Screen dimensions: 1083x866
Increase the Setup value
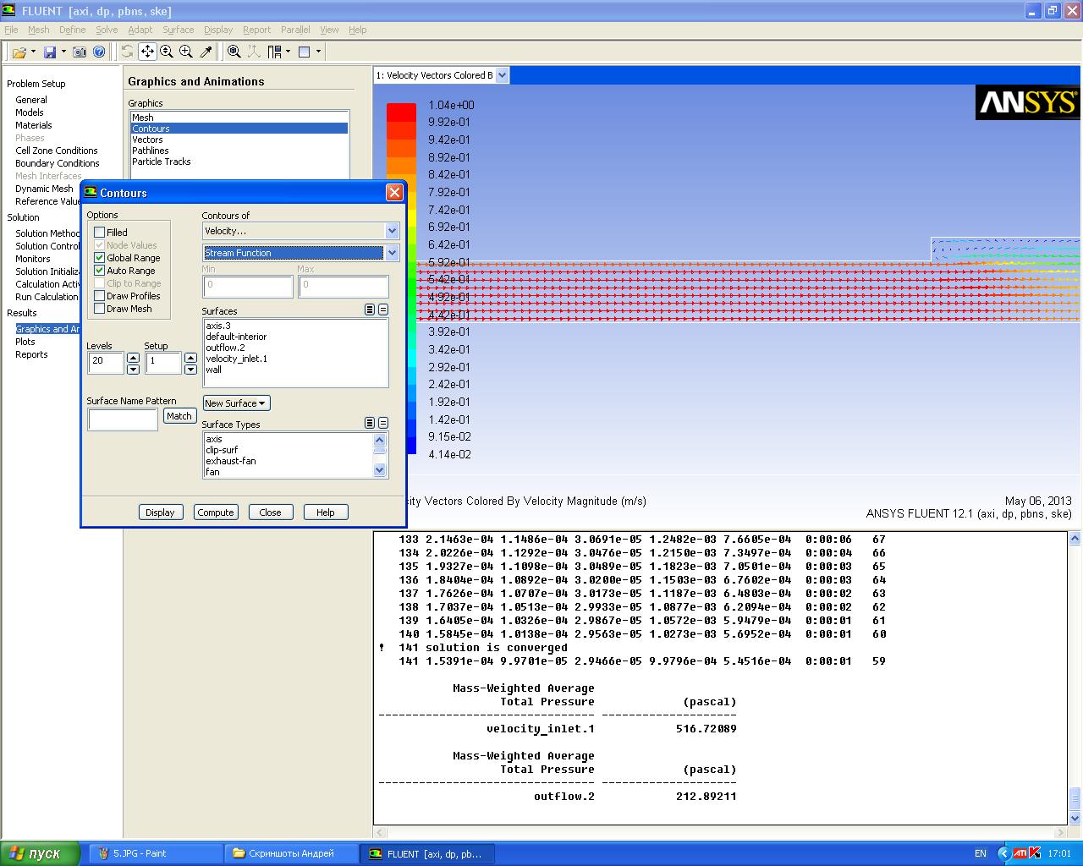pos(190,358)
